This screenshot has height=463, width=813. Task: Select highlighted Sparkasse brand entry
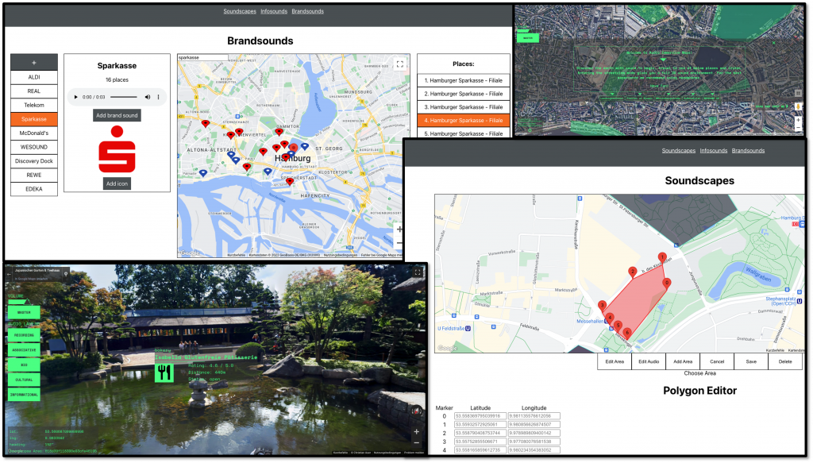click(x=34, y=119)
